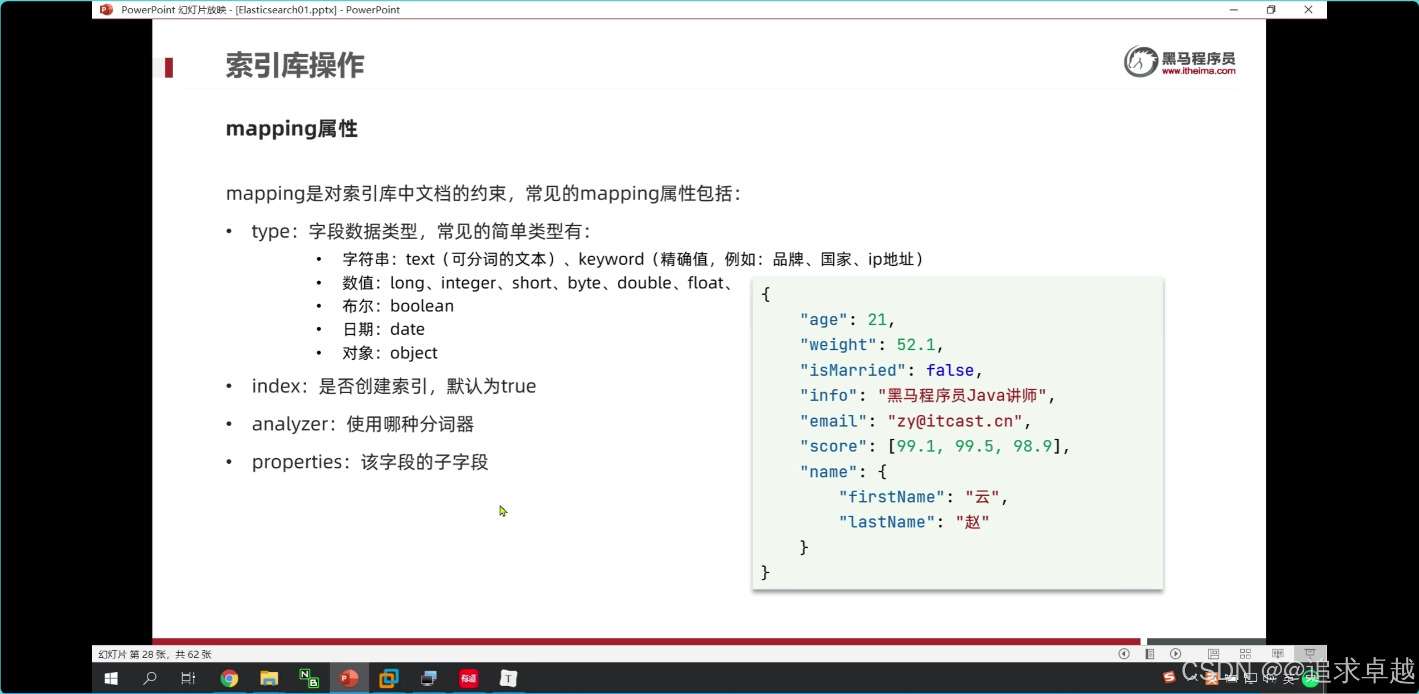Viewport: 1419px width, 694px height.
Task: Switch to Slide Sorter view icon
Action: (1245, 654)
